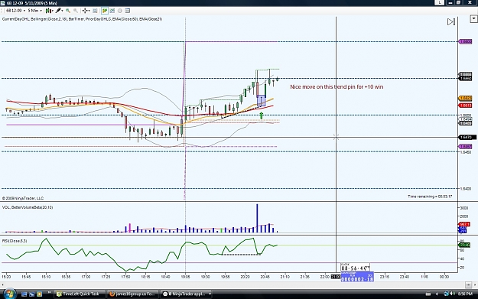Viewport: 478px width, 299px height.
Task: Open the NinjaTrader grouped taskbar button
Action: [187, 294]
